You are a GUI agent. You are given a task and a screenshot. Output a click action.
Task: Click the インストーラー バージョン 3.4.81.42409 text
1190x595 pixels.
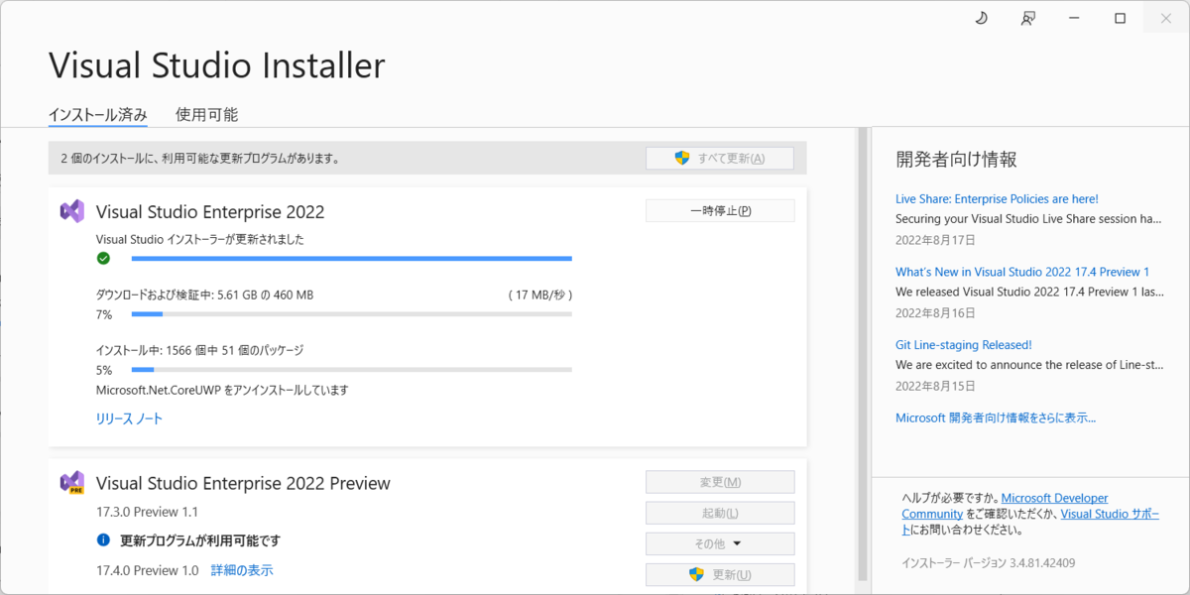[988, 562]
